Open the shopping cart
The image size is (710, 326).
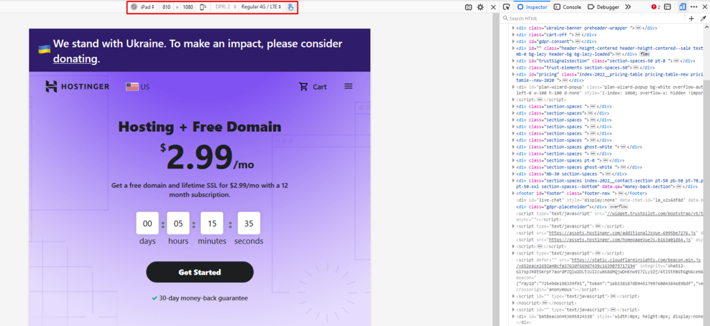[313, 87]
